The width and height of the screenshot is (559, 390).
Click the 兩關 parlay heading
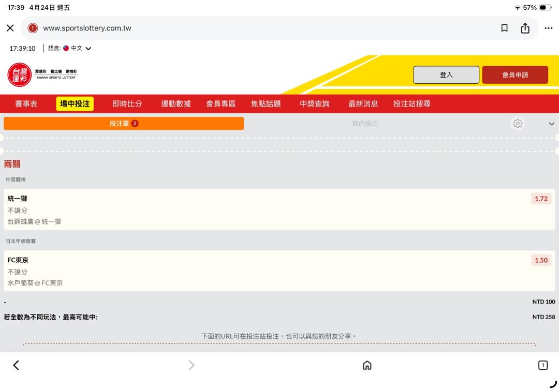pos(12,164)
